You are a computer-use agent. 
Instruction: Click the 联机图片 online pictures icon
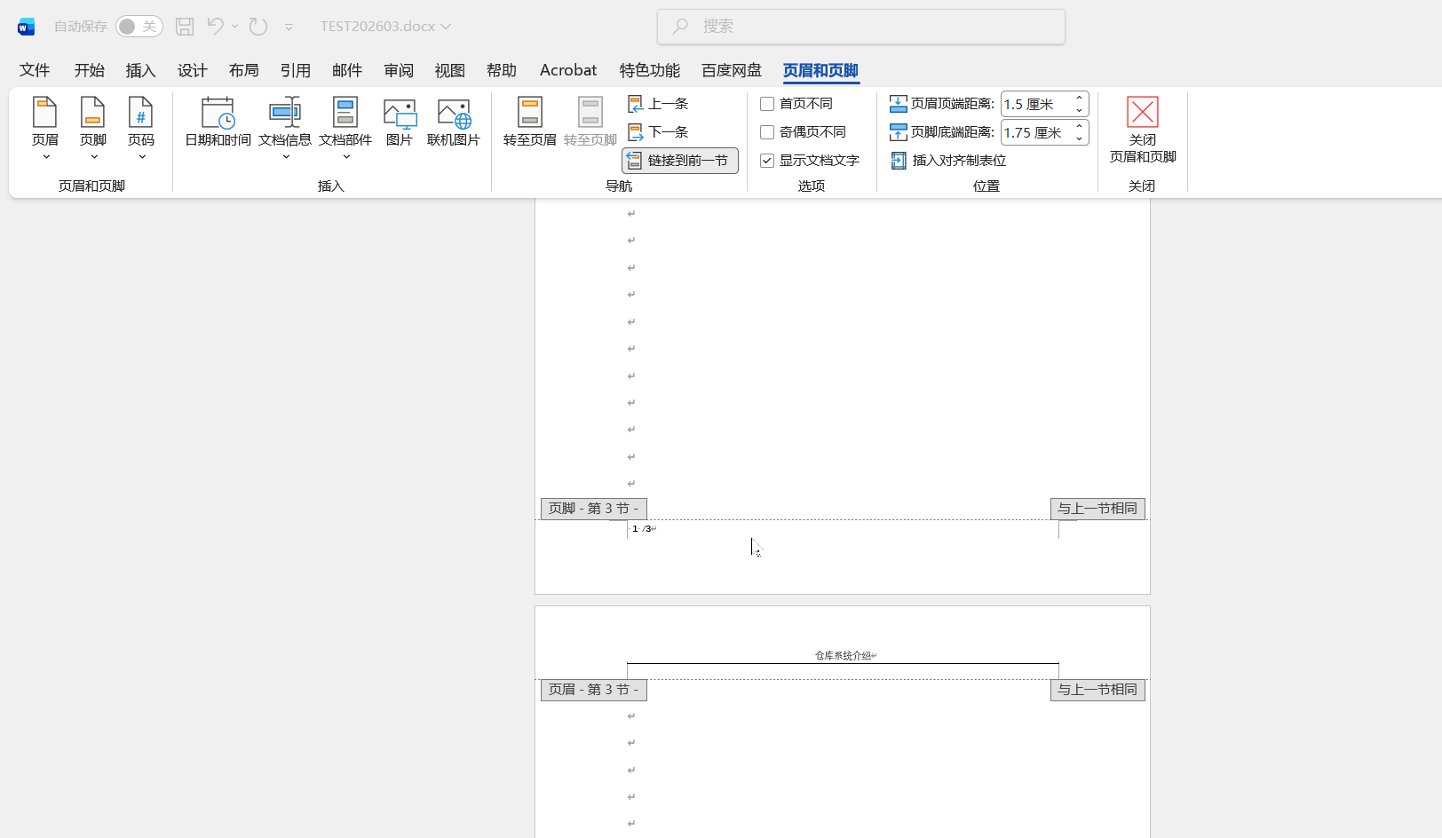click(454, 114)
